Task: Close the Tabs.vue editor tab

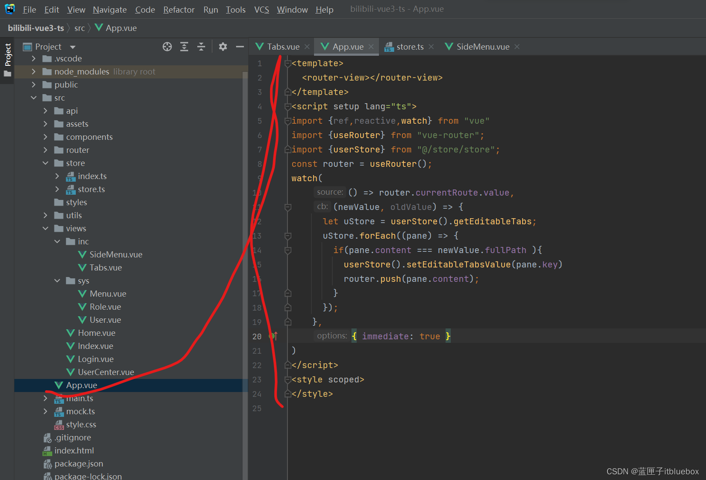Action: coord(307,47)
